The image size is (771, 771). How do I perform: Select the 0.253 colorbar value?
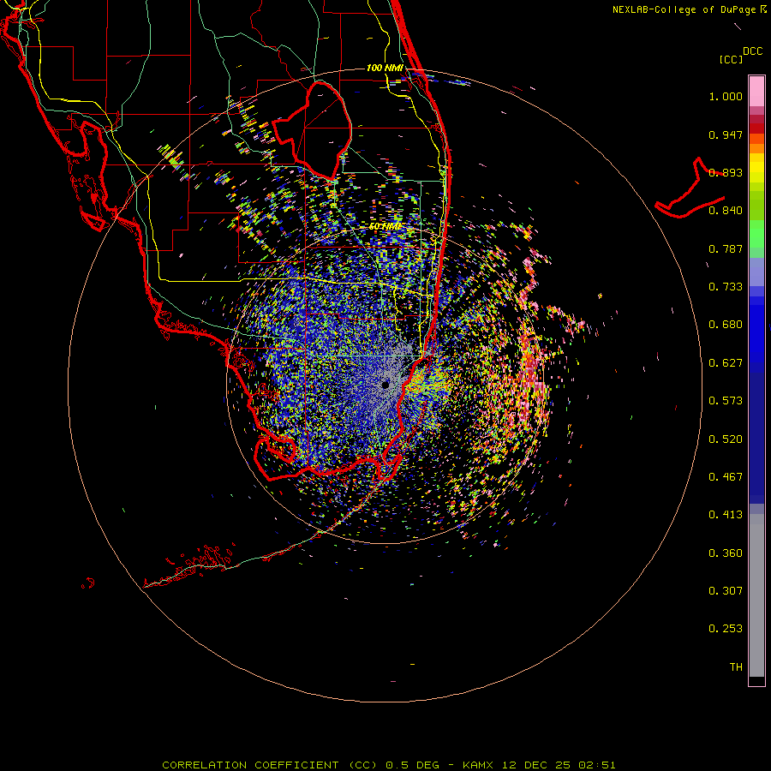click(726, 629)
